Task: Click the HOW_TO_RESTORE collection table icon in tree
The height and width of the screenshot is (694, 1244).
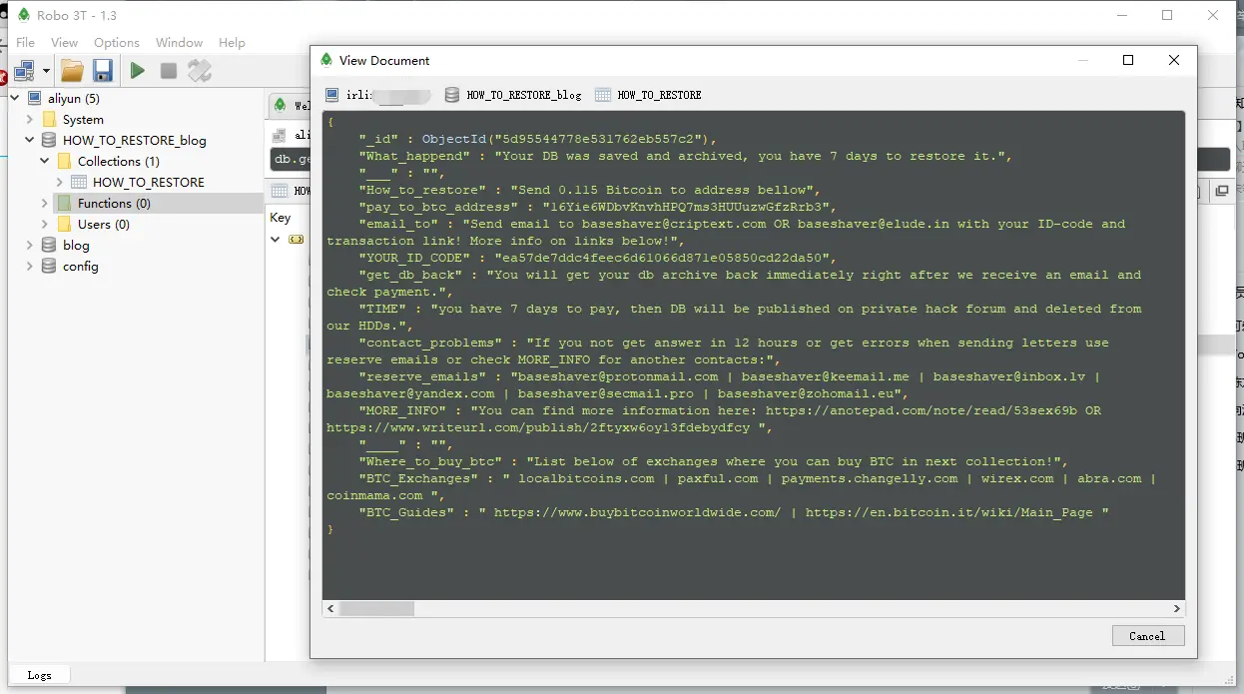Action: point(80,182)
